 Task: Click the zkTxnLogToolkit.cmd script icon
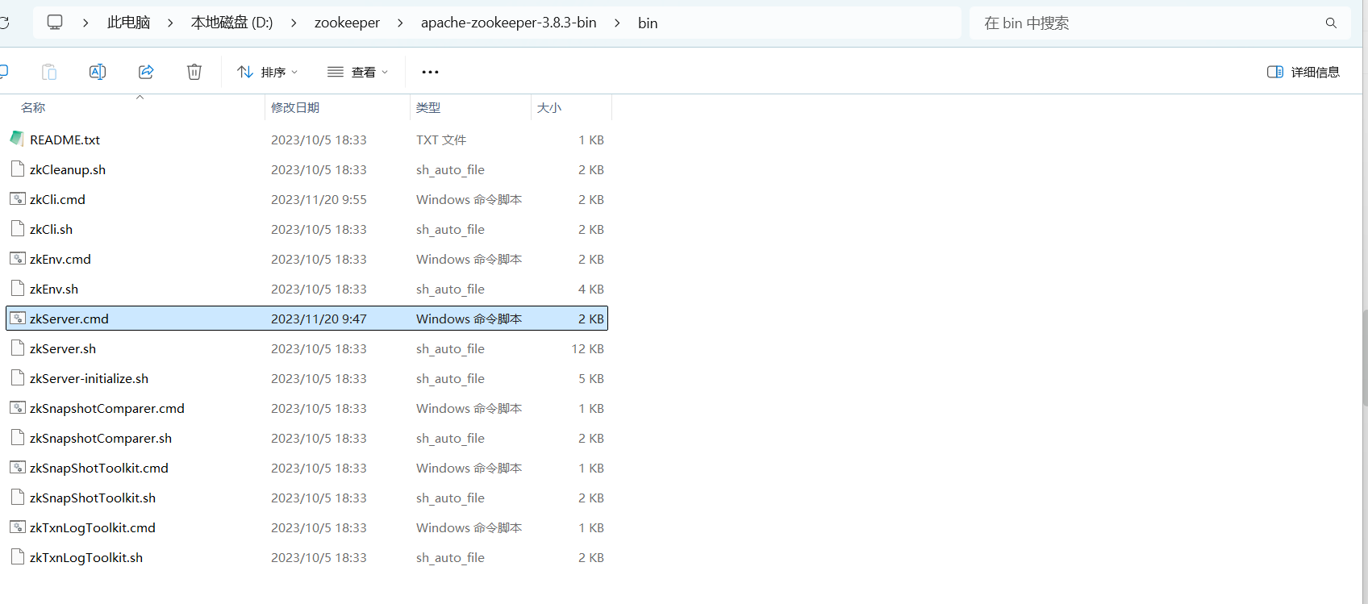17,527
